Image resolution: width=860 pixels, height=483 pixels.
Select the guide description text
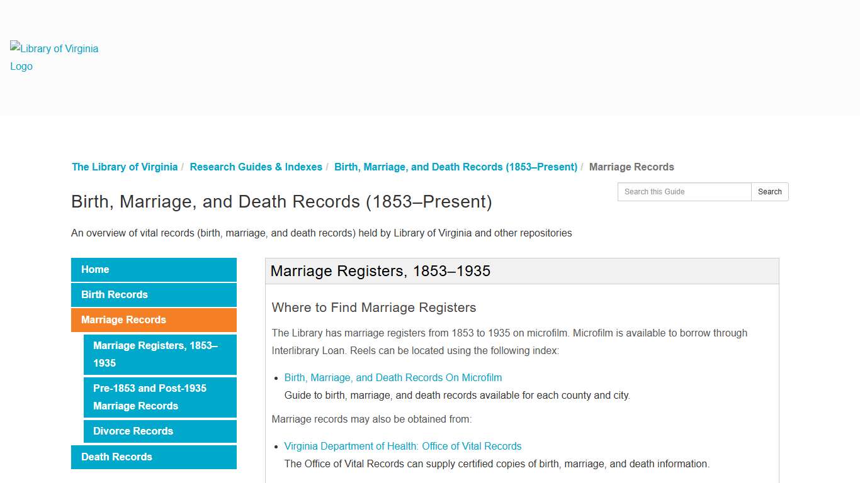321,233
